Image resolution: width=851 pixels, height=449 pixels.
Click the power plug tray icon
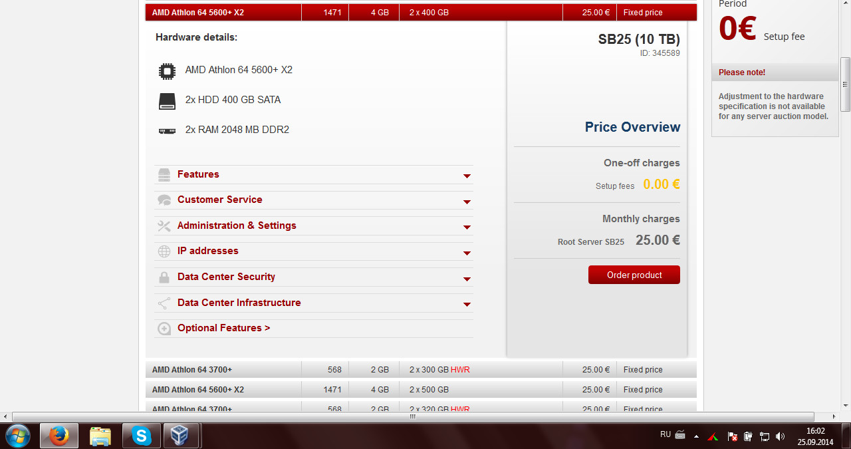[748, 436]
